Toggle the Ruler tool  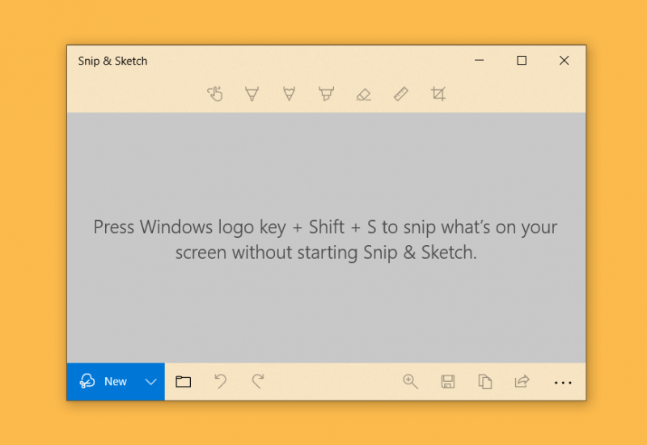400,94
